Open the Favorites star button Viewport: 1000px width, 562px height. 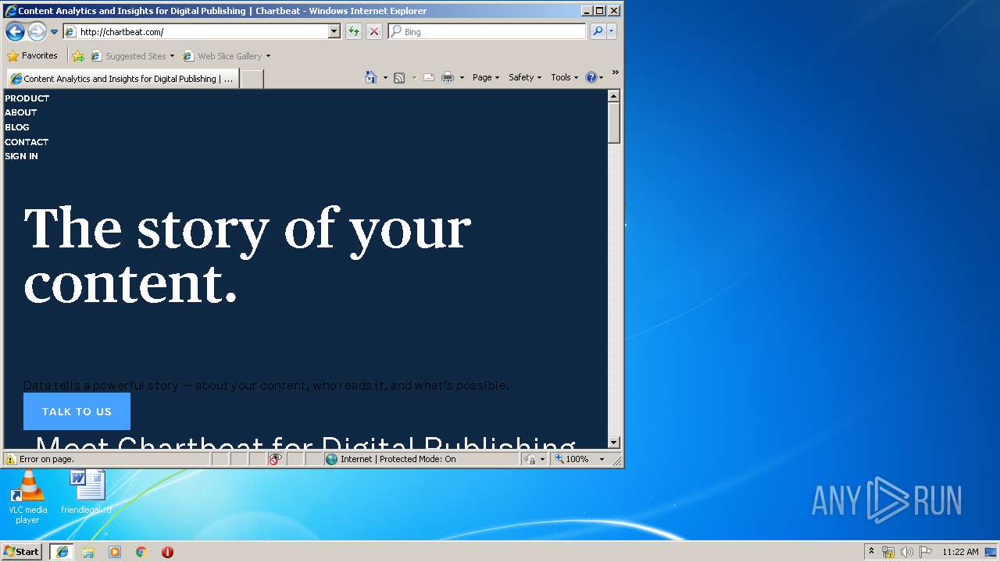coord(33,55)
